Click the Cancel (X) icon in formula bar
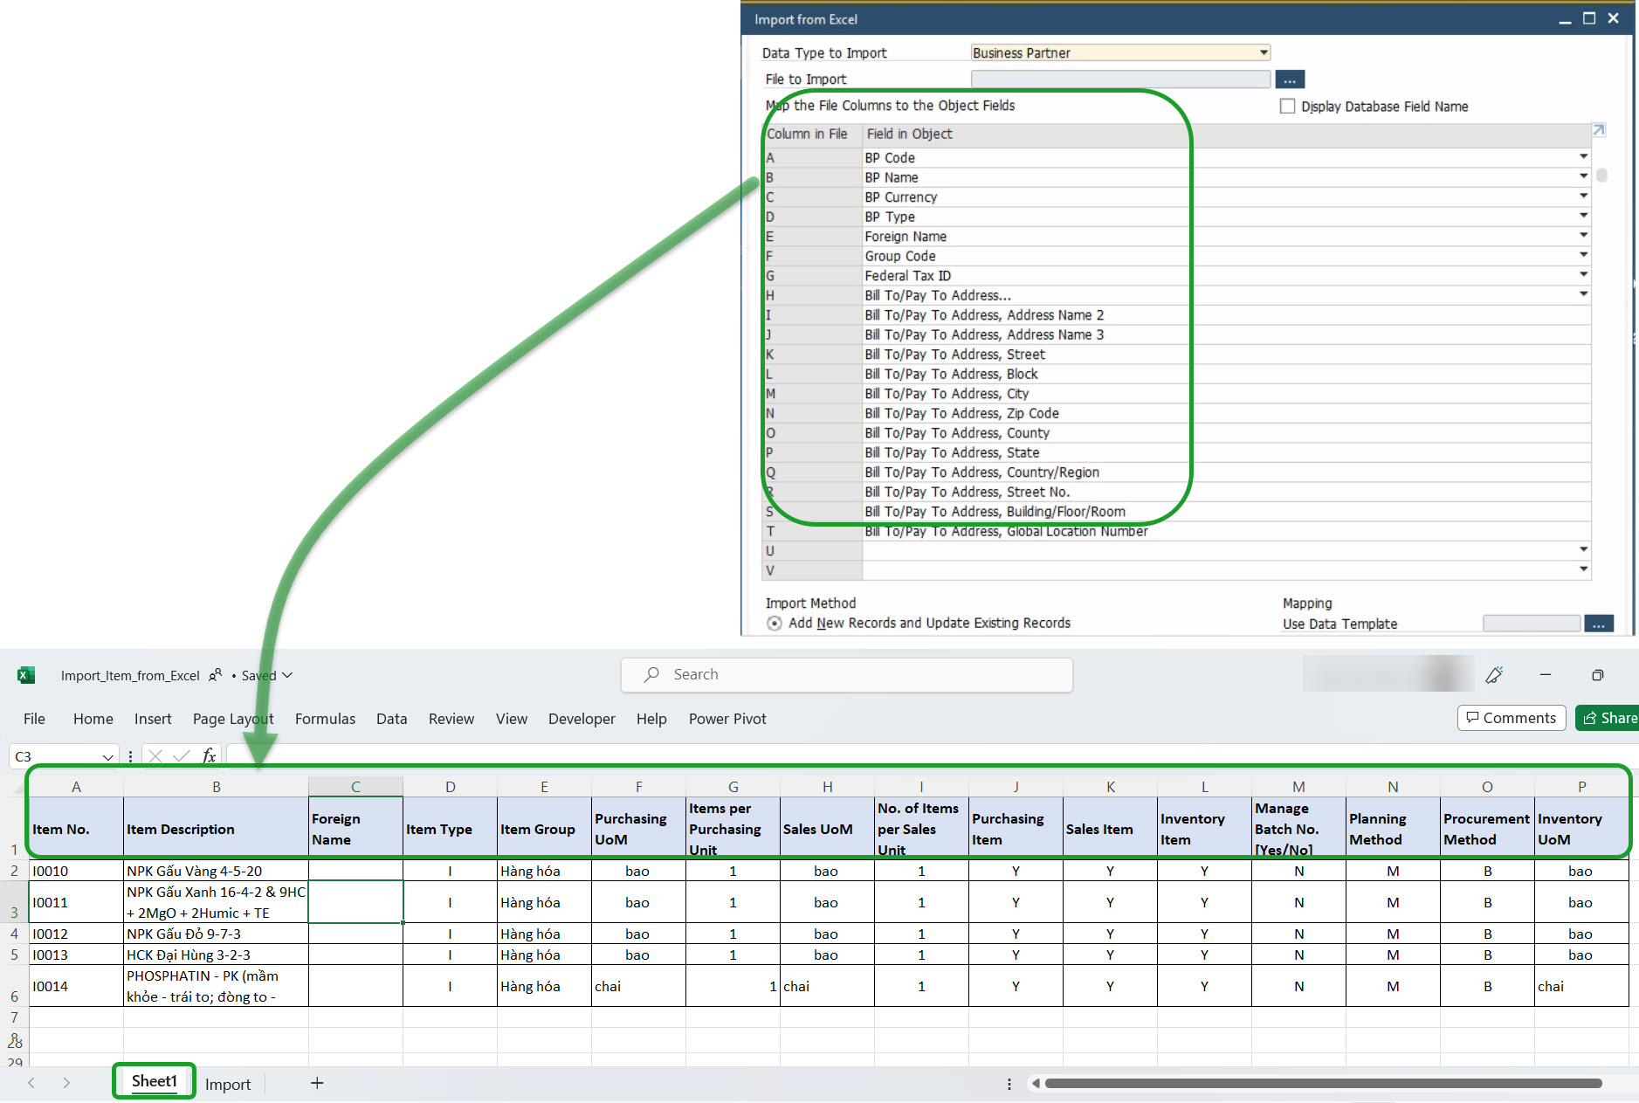1639x1103 pixels. (155, 756)
